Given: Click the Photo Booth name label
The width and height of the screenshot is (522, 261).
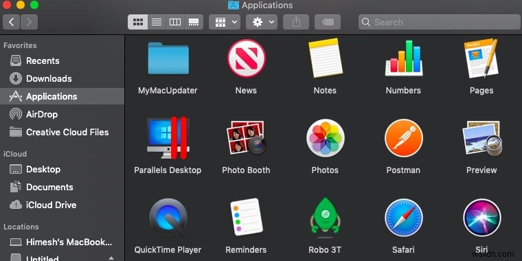Looking at the screenshot, I should coord(246,170).
